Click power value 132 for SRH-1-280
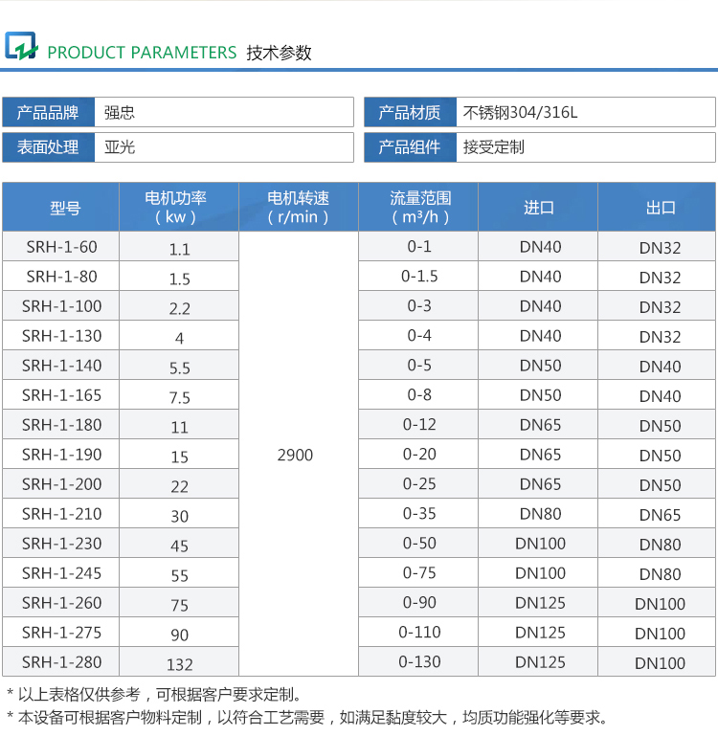The image size is (718, 736). pos(179,664)
